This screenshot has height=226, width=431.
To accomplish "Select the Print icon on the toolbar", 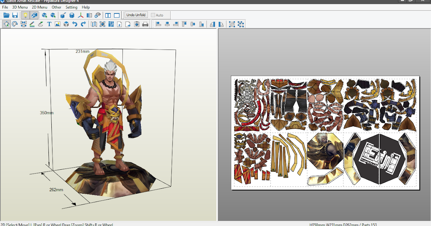I will (x=145, y=24).
